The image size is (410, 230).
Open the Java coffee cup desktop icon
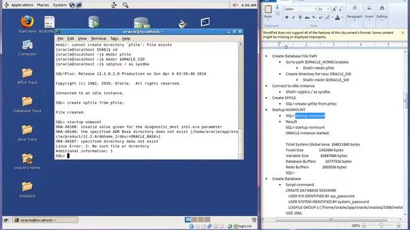[183, 24]
